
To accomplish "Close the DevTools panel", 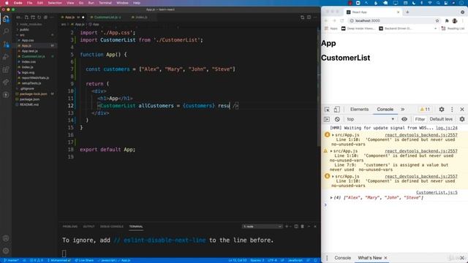I will (x=462, y=110).
